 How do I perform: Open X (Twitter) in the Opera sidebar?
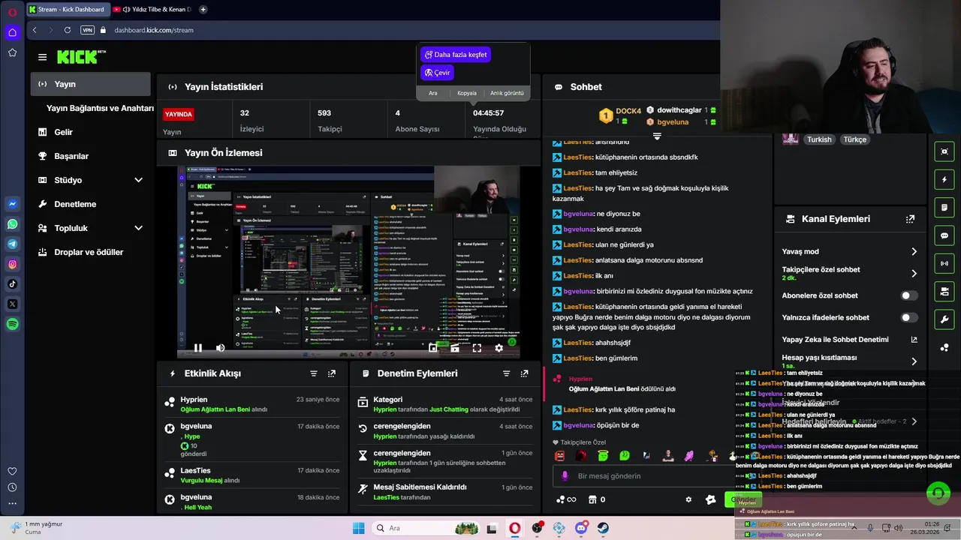(x=13, y=304)
